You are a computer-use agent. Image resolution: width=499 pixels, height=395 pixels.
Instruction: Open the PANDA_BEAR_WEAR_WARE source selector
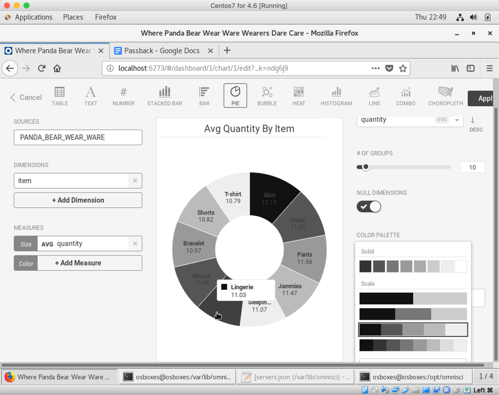pyautogui.click(x=78, y=137)
